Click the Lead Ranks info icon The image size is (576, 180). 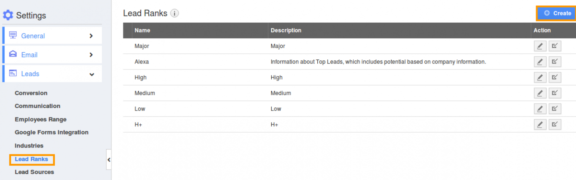[175, 13]
